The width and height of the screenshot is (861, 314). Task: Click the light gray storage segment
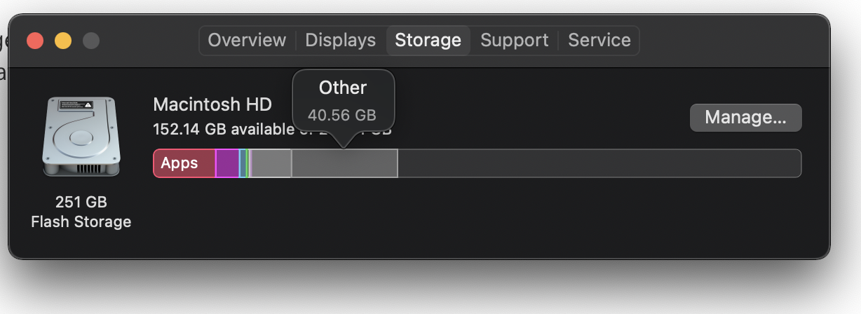click(x=271, y=163)
